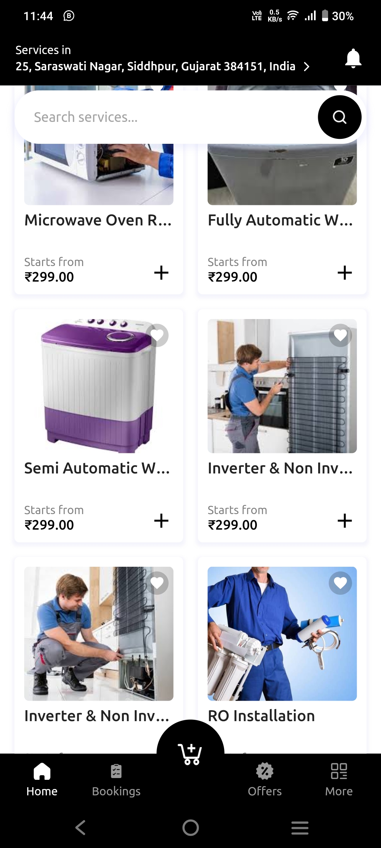Open notifications bell icon
Viewport: 381px width, 848px height.
[x=353, y=58]
